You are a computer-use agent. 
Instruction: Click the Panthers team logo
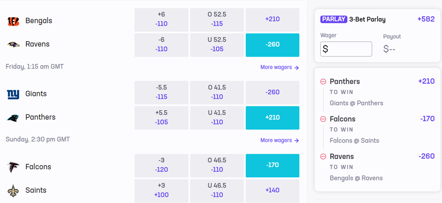pos(13,118)
